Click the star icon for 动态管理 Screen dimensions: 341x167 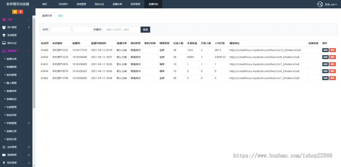pyautogui.click(x=4, y=147)
